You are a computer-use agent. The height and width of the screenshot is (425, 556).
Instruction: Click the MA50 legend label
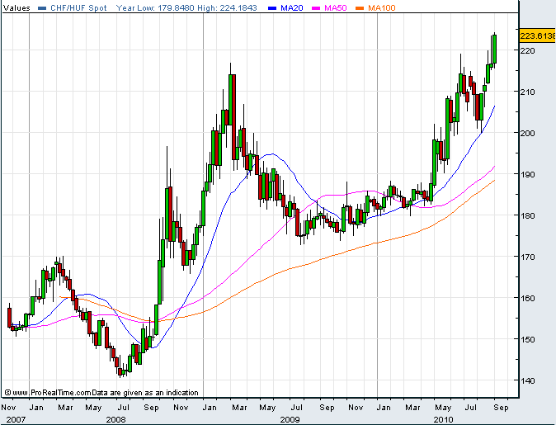pyautogui.click(x=336, y=7)
